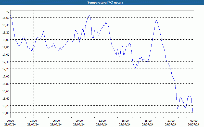Screen dimensions: 204x127
Task: Click the 06:00 time axis label
Action: point(56,121)
